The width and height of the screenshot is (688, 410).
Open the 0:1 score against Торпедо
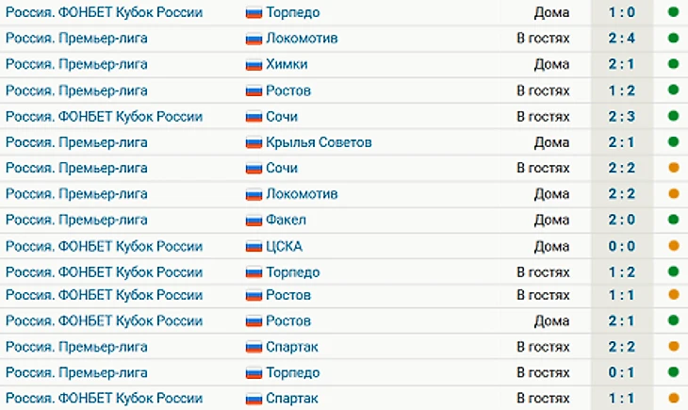tap(621, 372)
